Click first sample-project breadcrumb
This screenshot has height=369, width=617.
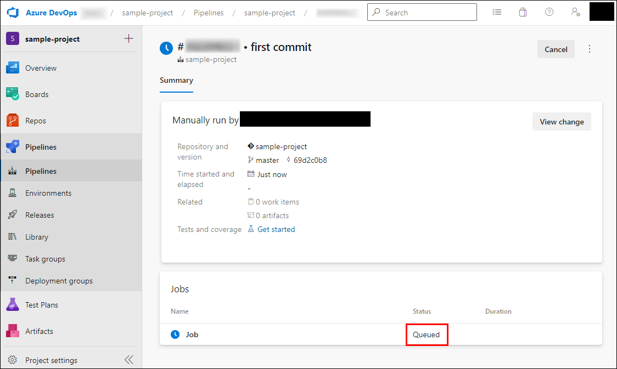tap(147, 13)
